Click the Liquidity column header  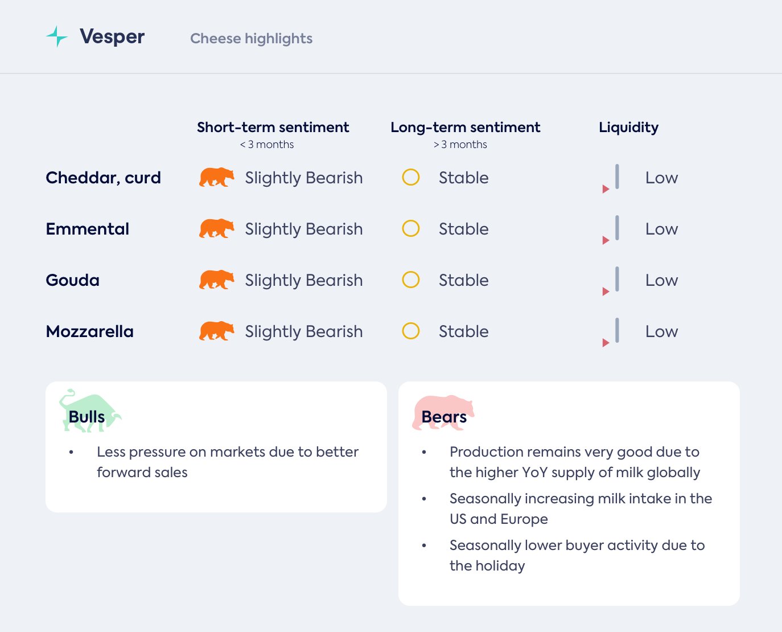pyautogui.click(x=628, y=128)
